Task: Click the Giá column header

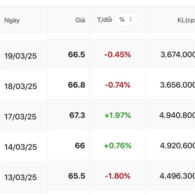Action: click(x=80, y=20)
